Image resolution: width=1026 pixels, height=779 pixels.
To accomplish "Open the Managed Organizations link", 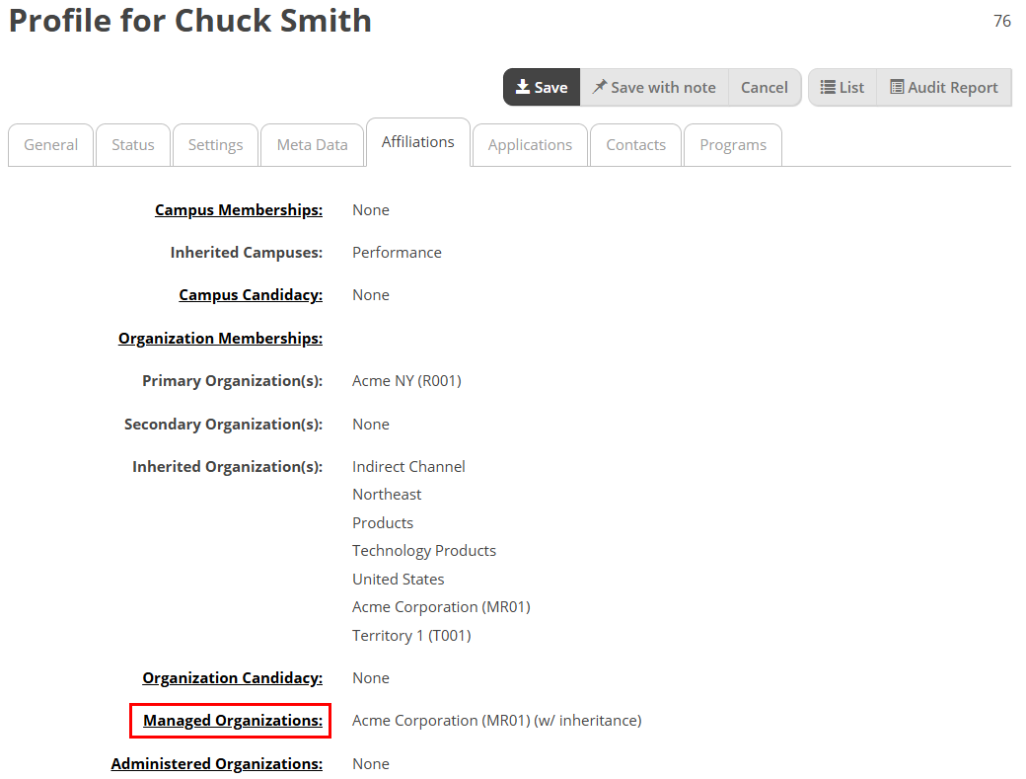I will [x=233, y=721].
